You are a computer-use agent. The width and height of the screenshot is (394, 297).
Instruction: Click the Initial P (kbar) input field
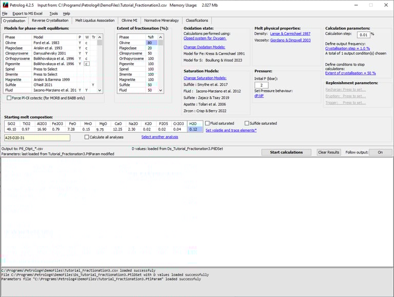pyautogui.click(x=261, y=85)
